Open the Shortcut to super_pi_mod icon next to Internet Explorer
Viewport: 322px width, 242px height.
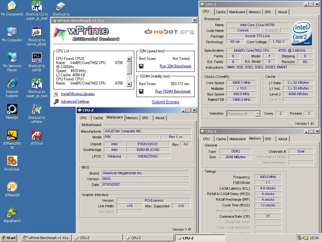[36, 88]
